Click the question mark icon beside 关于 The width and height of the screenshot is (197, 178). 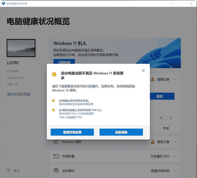tap(9, 171)
